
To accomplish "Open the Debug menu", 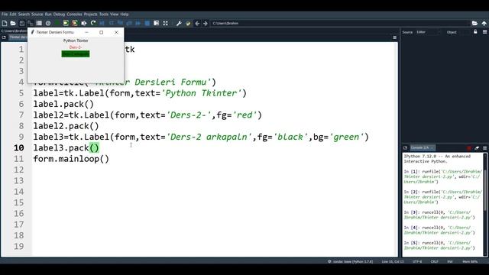I will point(59,15).
